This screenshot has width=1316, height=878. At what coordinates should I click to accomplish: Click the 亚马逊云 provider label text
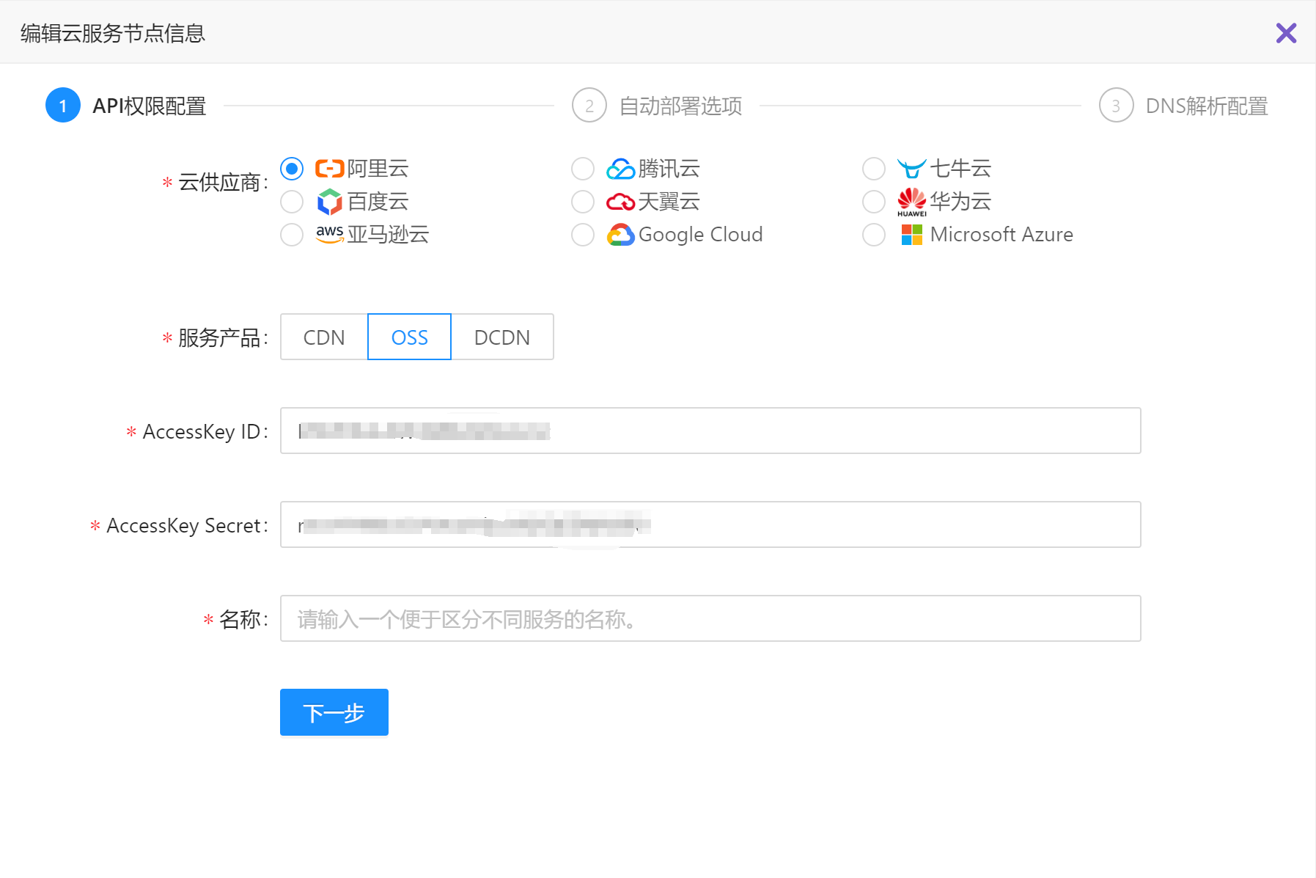point(388,235)
